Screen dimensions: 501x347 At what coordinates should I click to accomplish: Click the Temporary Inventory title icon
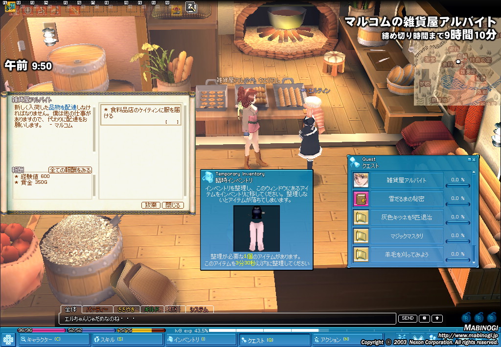[208, 177]
